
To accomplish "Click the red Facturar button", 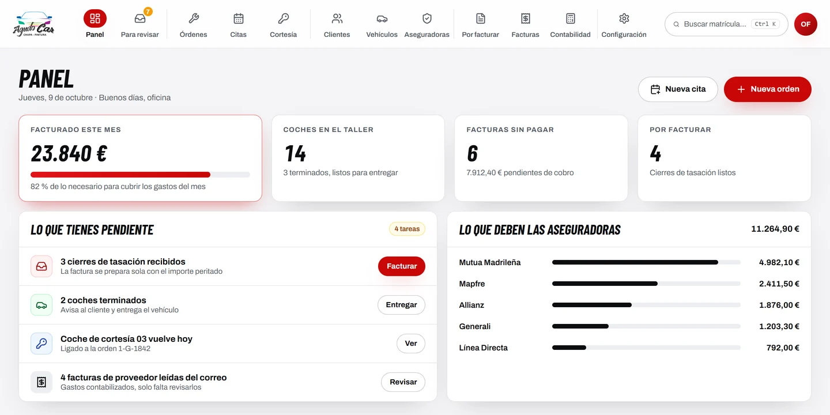I will click(402, 266).
